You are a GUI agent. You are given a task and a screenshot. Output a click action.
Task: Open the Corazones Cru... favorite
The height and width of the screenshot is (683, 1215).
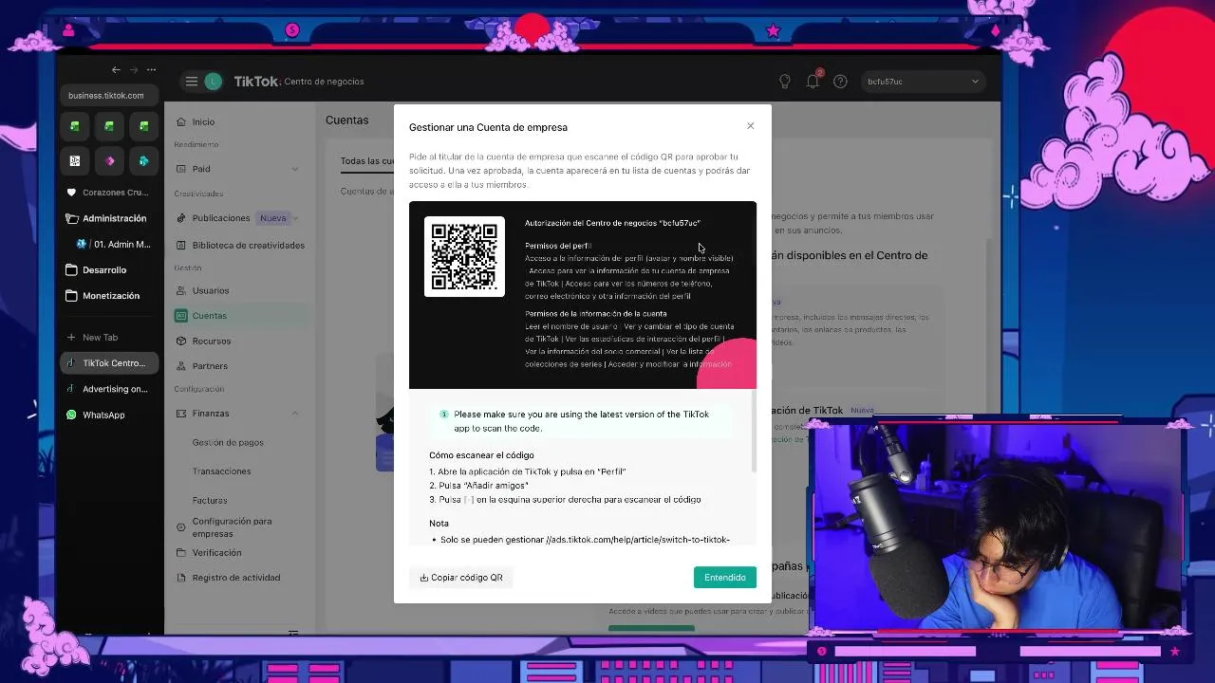coord(108,193)
